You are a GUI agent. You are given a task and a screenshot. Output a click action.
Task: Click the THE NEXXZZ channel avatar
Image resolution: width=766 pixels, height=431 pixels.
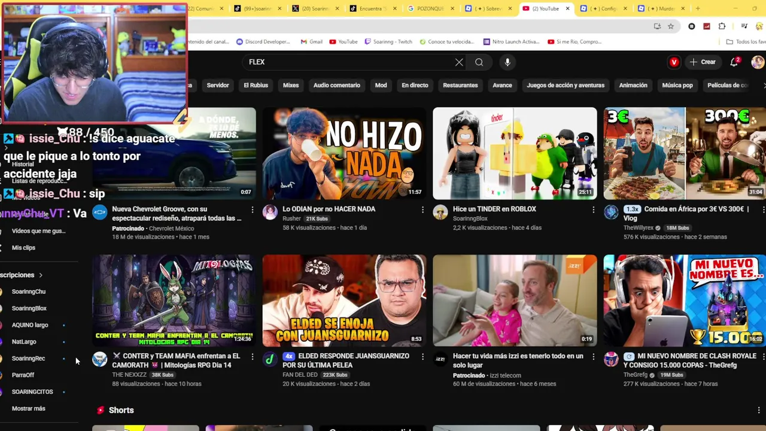[x=99, y=359]
